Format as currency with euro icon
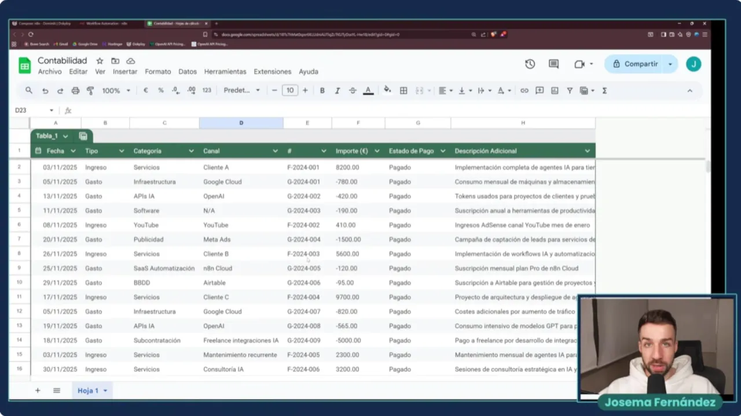This screenshot has height=416, width=741. [x=145, y=91]
